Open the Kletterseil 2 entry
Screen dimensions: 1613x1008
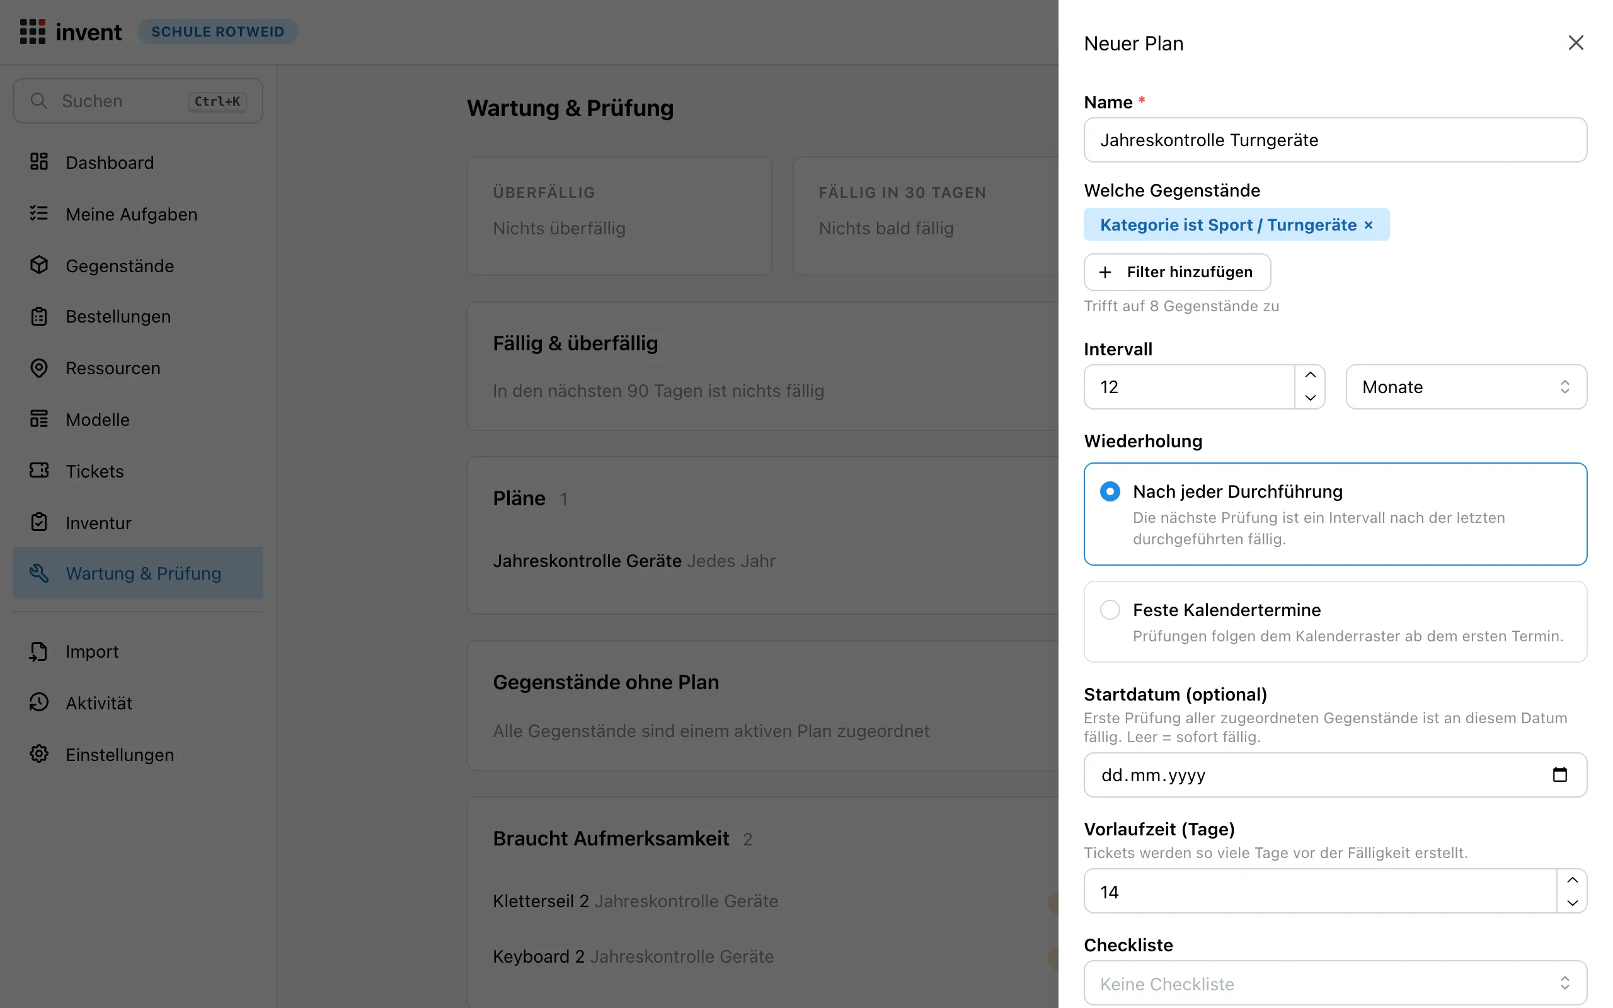(541, 901)
